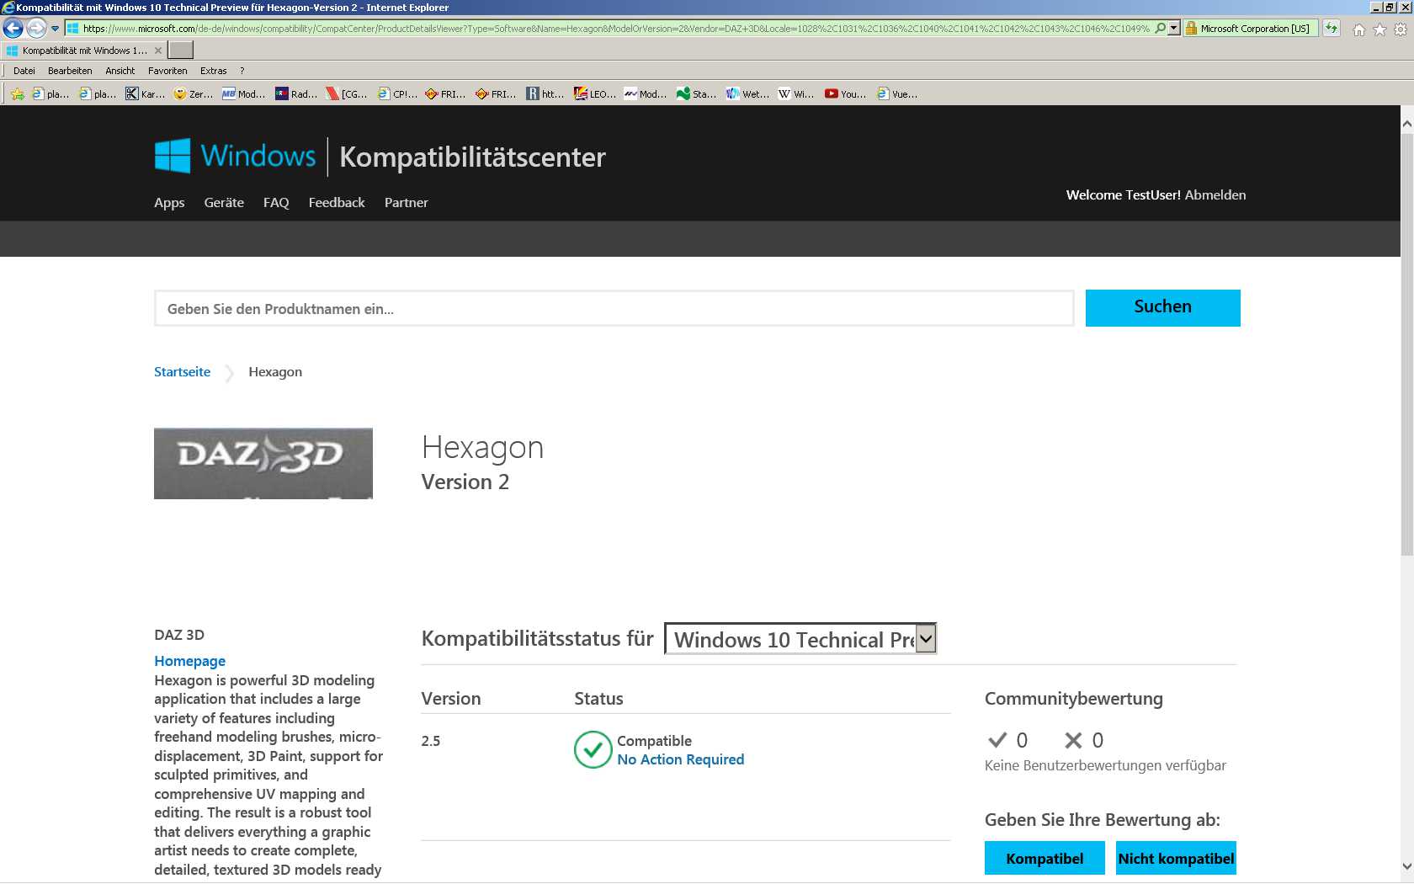1414x884 pixels.
Task: Click the Hexagon breadcrumb text
Action: coord(275,371)
